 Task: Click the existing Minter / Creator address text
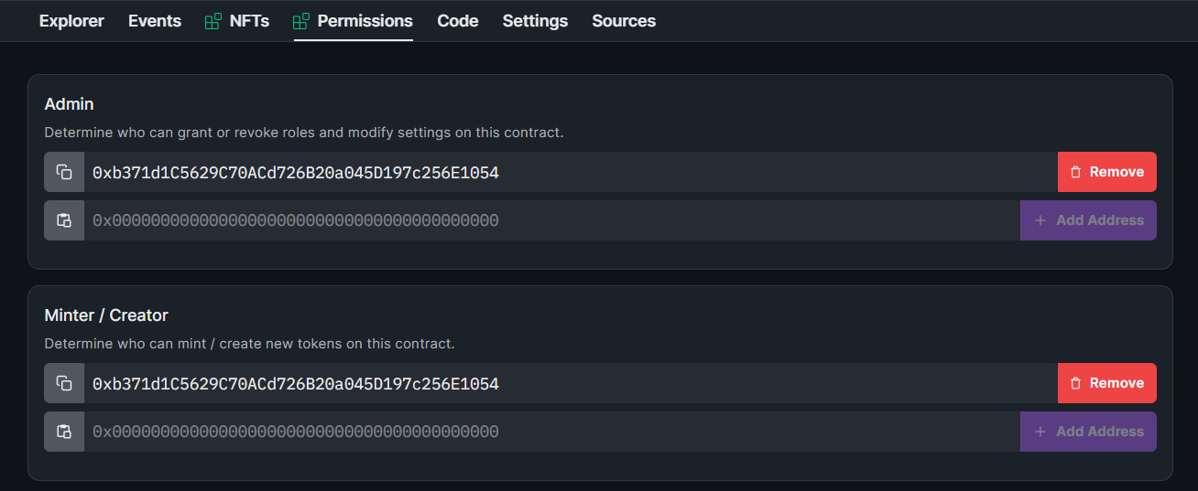click(296, 383)
